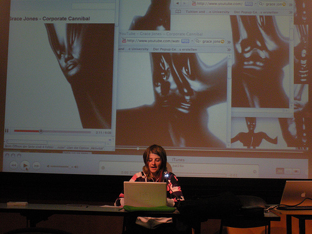Click the middle Safari window title "YouTube - Grace Jones"

161,34
